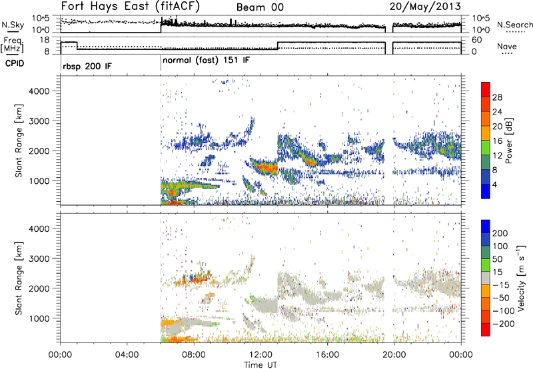Screen dimensions: 533x369
Task: Pick the red top segment of the Power colorbar
Action: click(x=486, y=89)
